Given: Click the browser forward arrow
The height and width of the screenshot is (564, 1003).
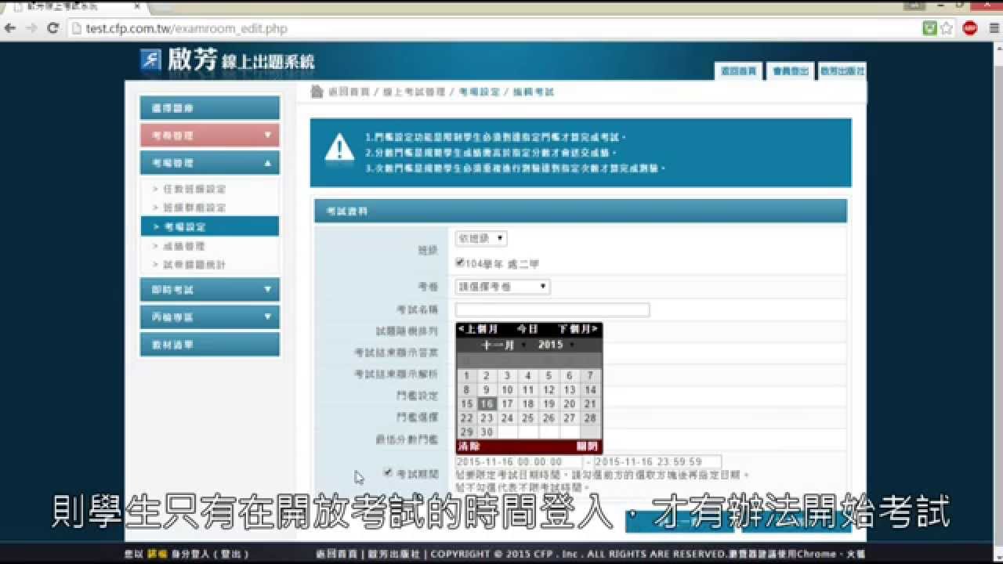Looking at the screenshot, I should coord(31,28).
